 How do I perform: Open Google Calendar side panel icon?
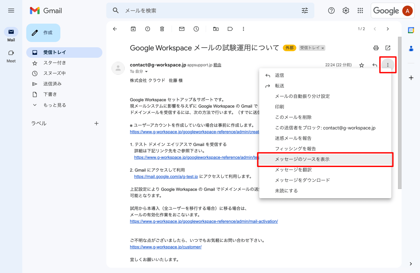(411, 30)
